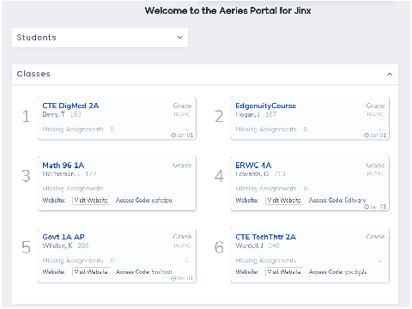
Task: Click Missing Assignments in Math 96 1A
Action: coord(73,189)
